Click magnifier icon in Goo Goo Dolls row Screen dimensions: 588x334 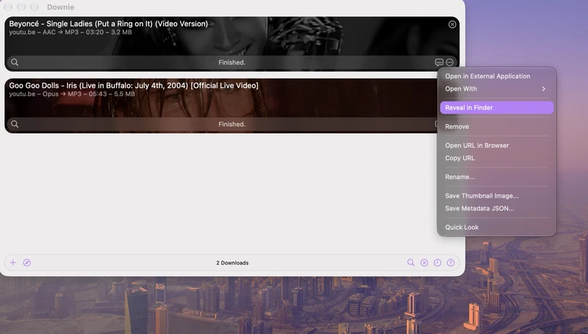pos(15,124)
